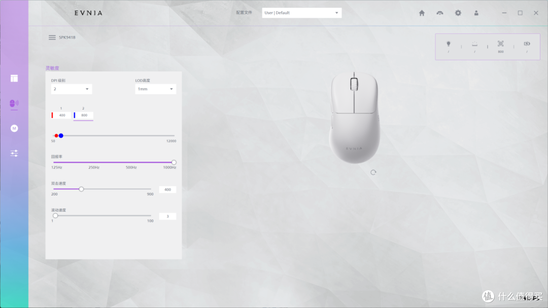Click the DPI 800 status icon
The height and width of the screenshot is (308, 548).
pos(500,44)
